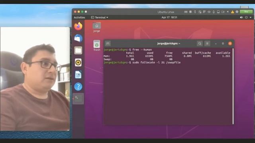Click the 'total' column header

point(130,53)
